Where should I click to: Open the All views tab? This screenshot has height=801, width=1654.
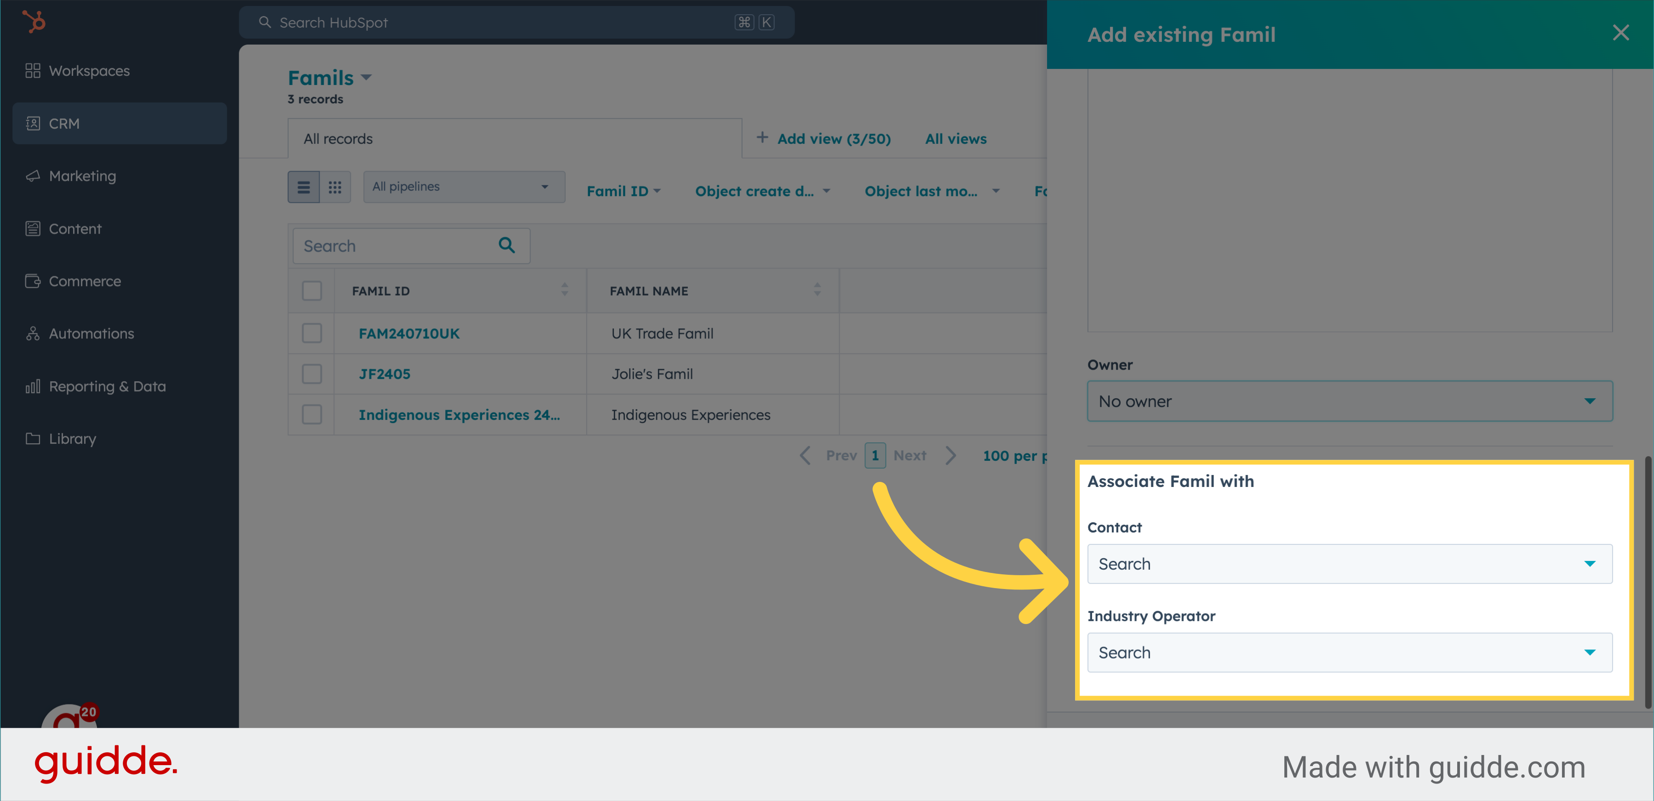pyautogui.click(x=956, y=139)
